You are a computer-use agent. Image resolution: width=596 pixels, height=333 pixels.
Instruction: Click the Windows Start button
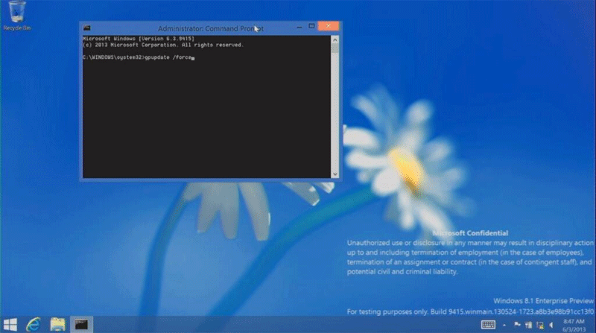[11, 324]
